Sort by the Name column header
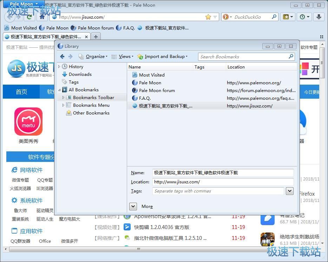The image size is (328, 262). pos(160,67)
